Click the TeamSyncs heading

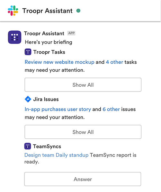point(47,146)
